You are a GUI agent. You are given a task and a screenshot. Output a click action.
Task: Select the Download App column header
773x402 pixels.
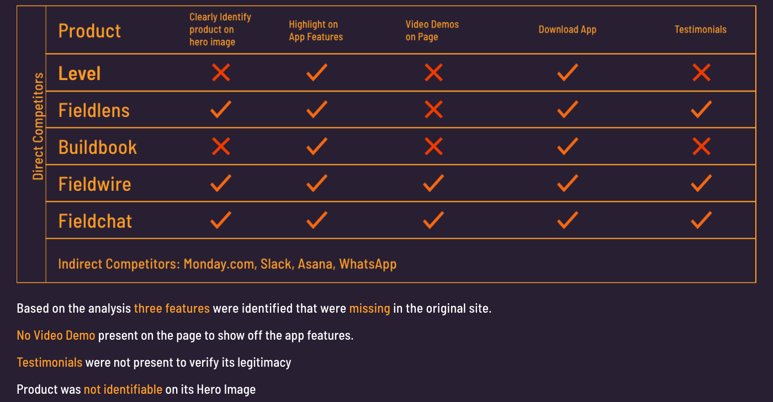click(x=568, y=30)
